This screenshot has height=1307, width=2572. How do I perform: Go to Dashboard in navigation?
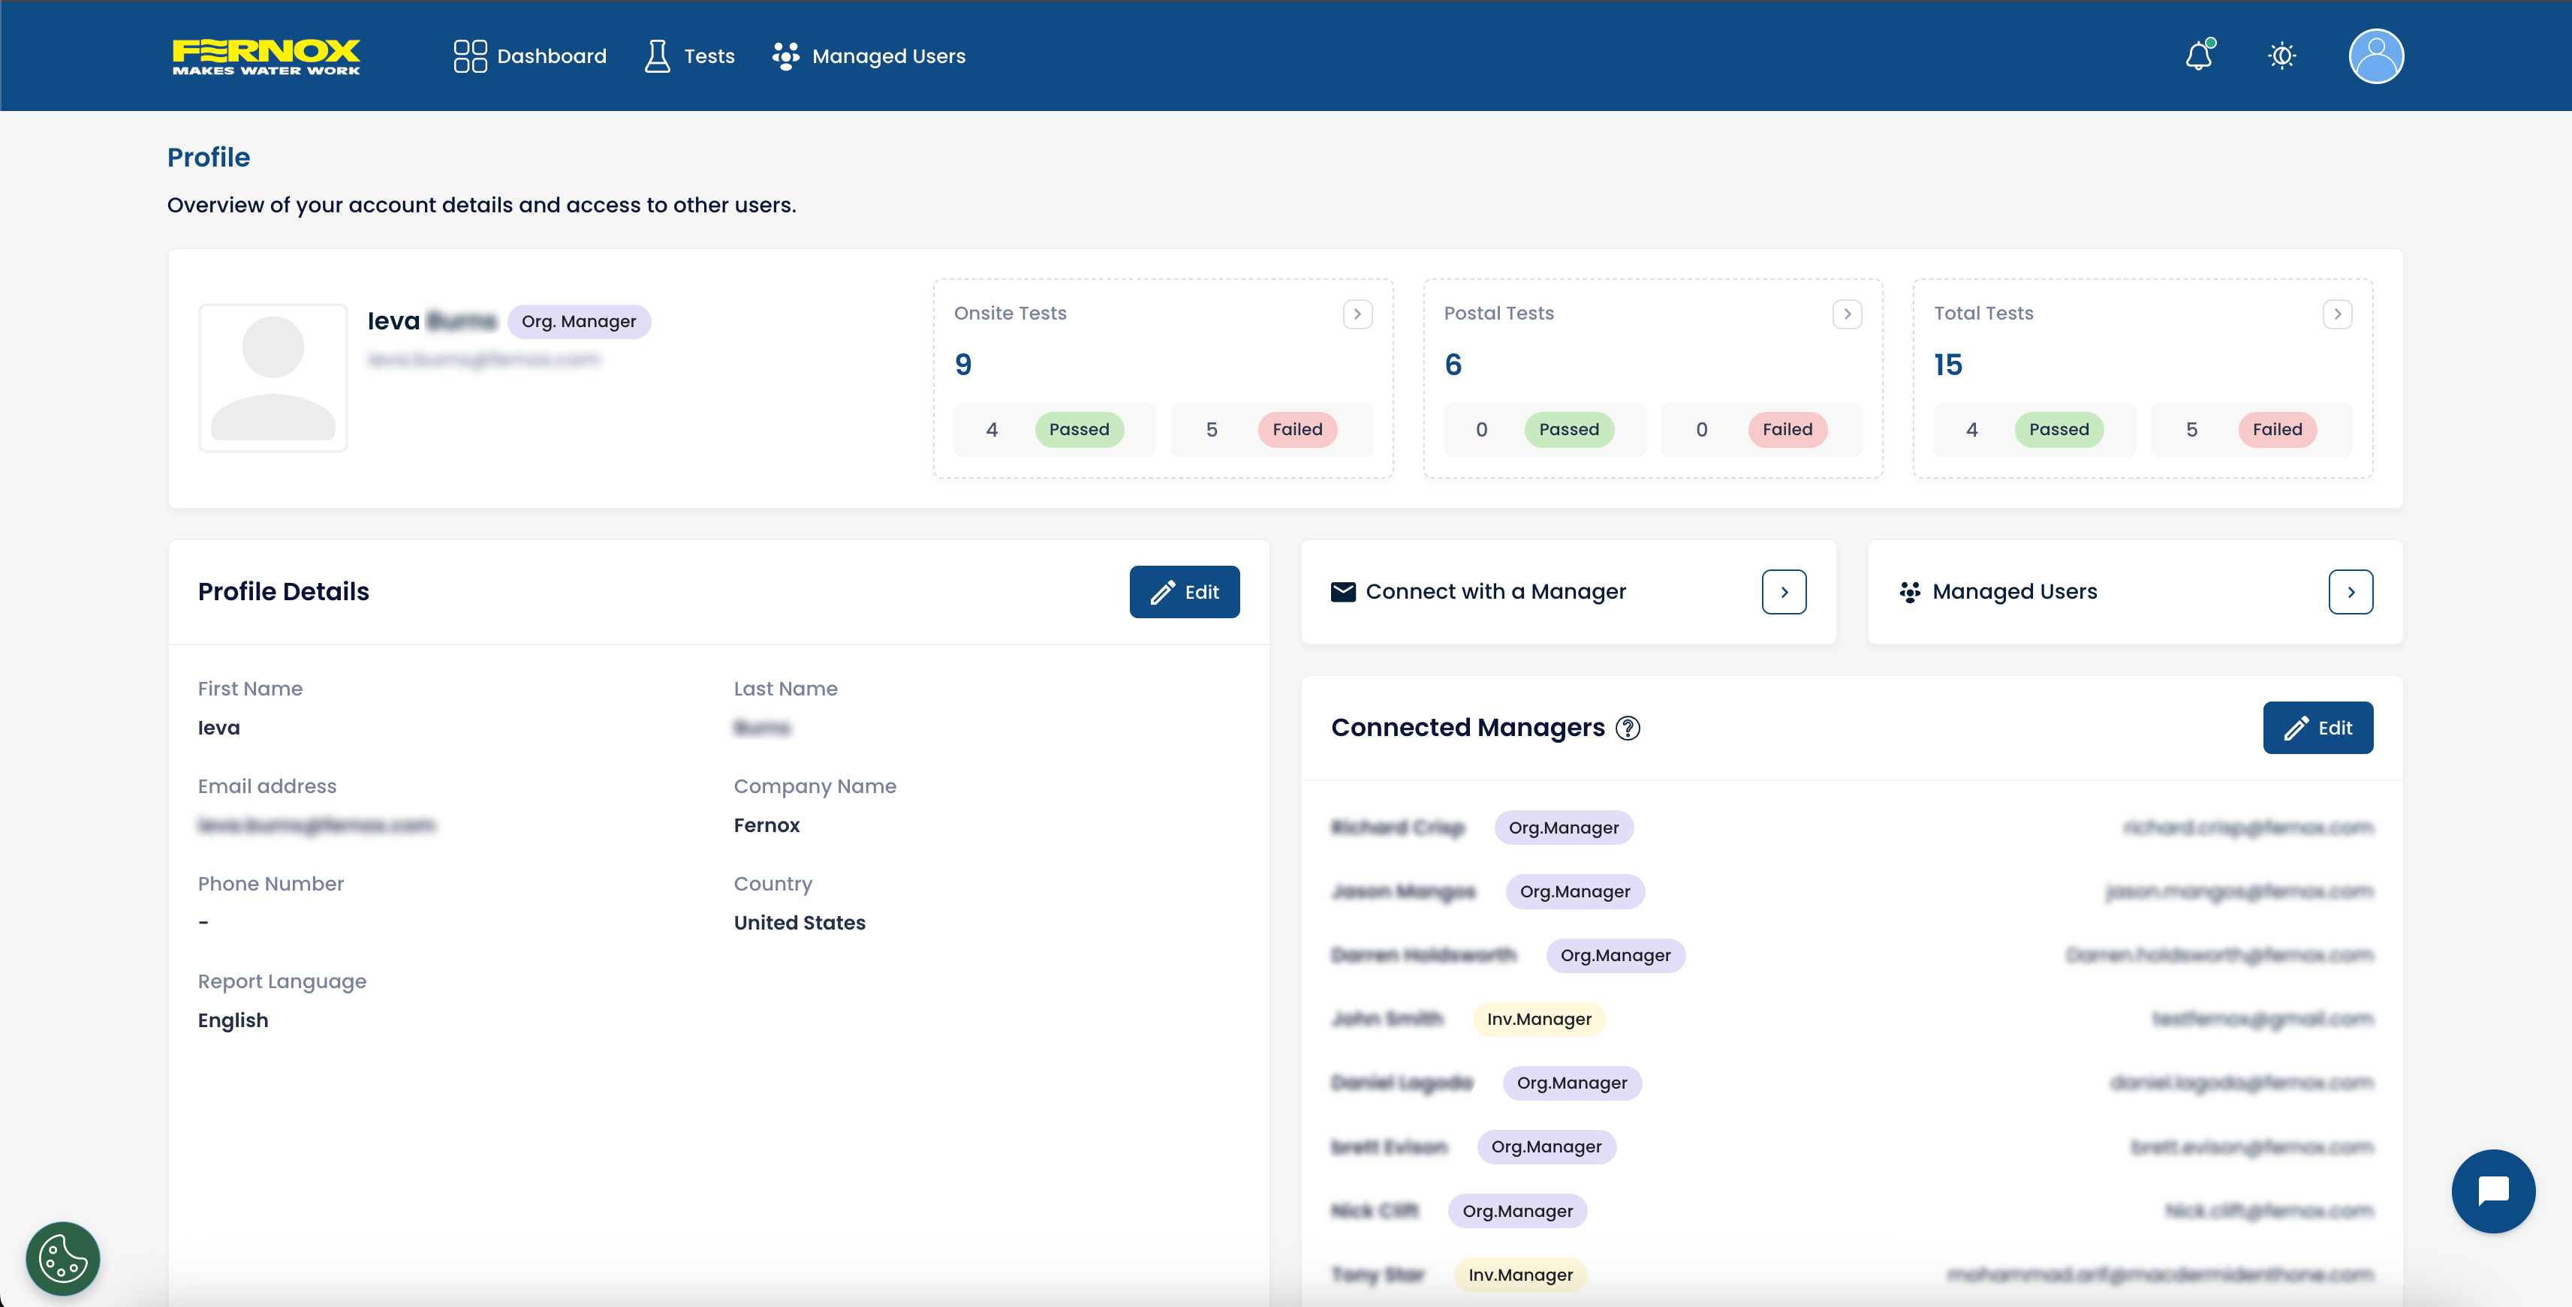(x=530, y=56)
